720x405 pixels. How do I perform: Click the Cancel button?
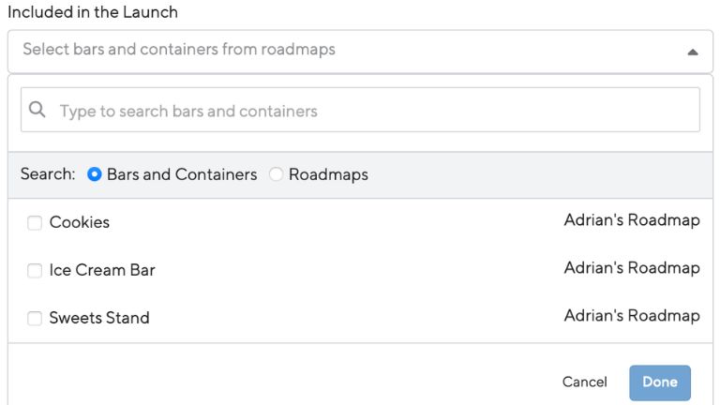(x=585, y=382)
